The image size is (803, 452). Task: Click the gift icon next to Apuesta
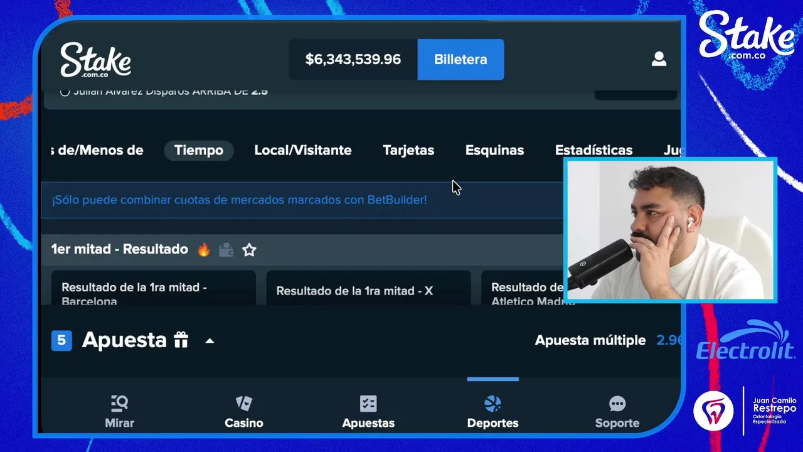[x=181, y=340]
